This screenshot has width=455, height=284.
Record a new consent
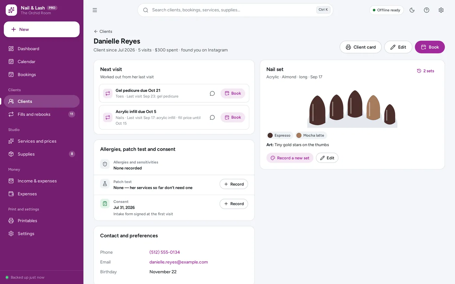[x=234, y=204]
